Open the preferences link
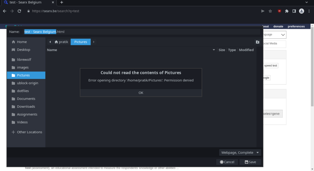The height and width of the screenshot is (171, 314). tap(296, 26)
